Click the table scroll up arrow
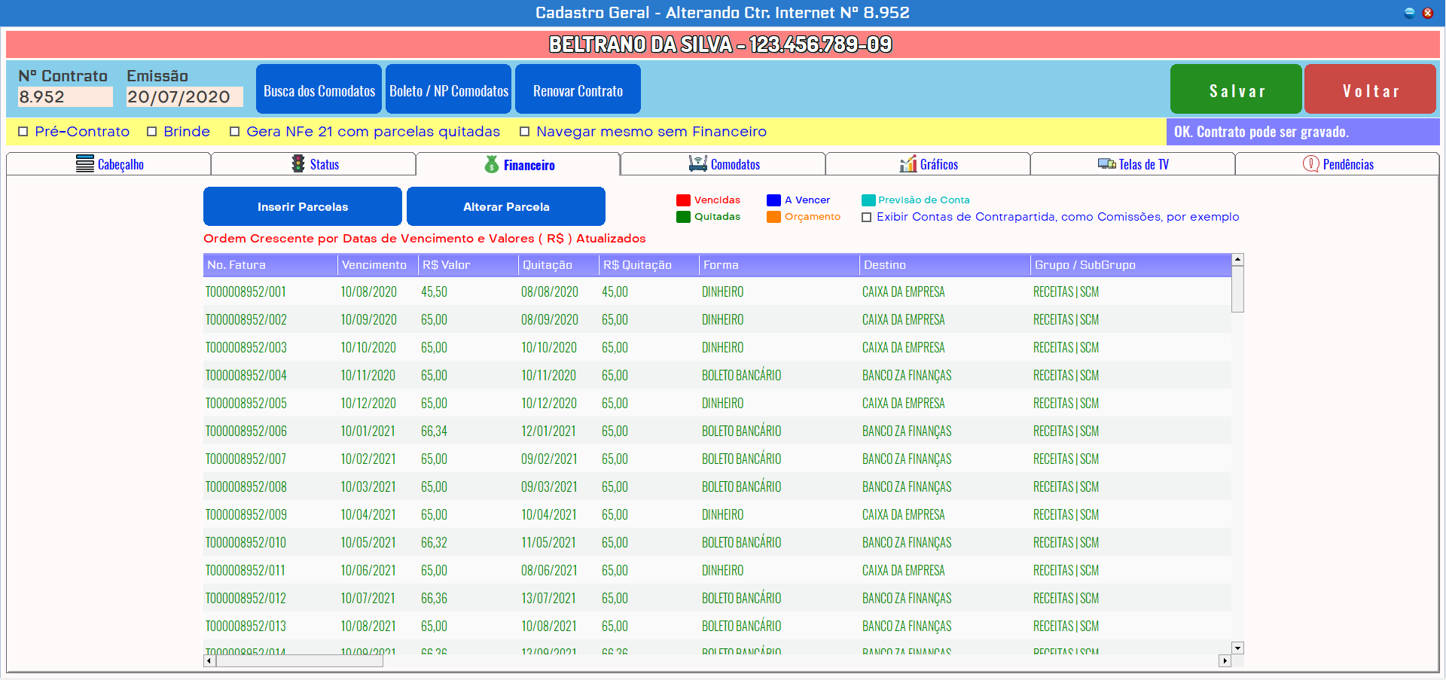The image size is (1446, 680). [x=1237, y=260]
